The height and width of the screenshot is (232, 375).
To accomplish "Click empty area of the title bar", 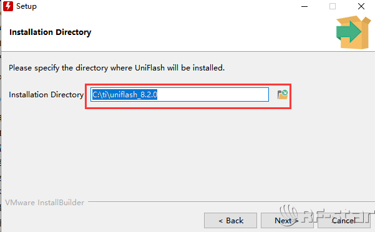I will coord(167,6).
